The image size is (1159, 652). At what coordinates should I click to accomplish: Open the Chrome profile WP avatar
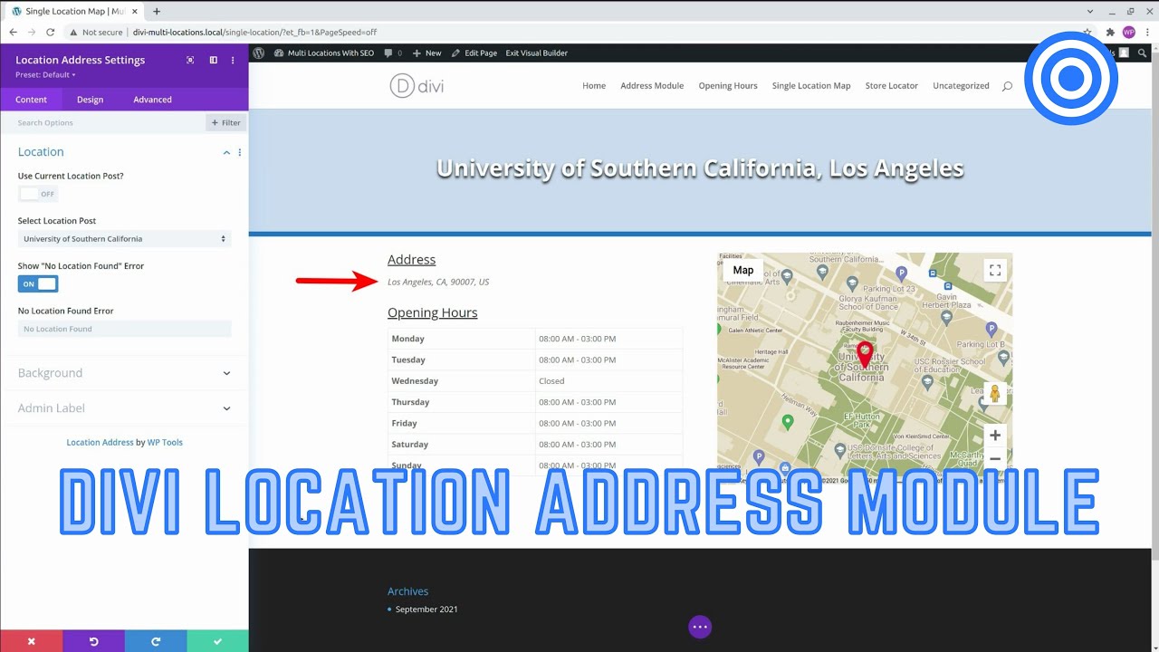coord(1128,32)
